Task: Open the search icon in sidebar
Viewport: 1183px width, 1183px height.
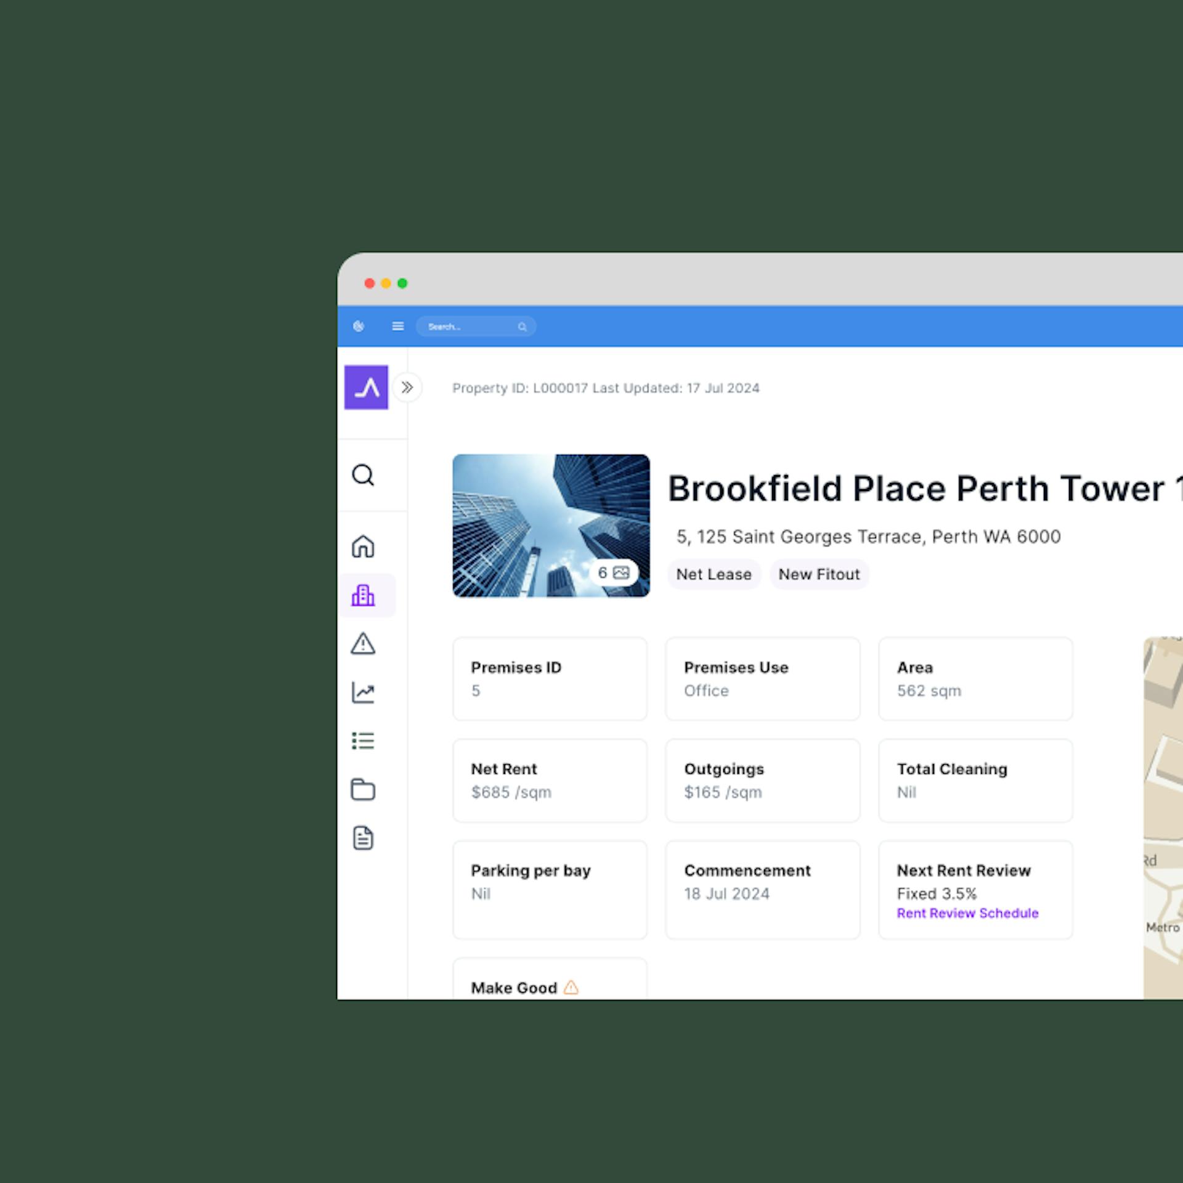Action: point(363,475)
